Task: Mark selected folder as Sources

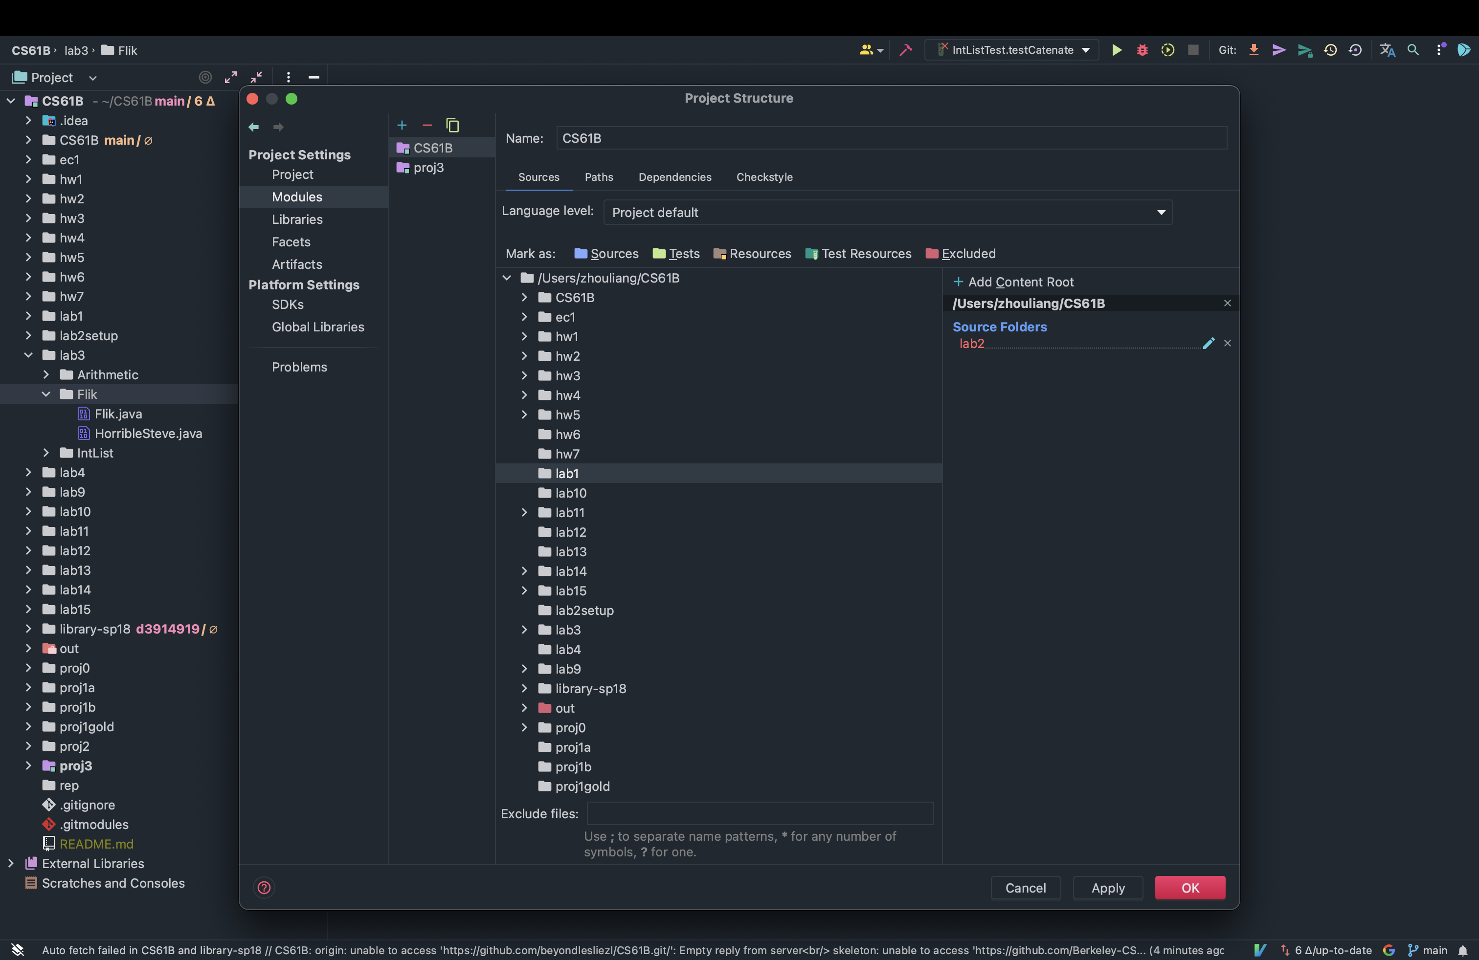Action: (606, 253)
